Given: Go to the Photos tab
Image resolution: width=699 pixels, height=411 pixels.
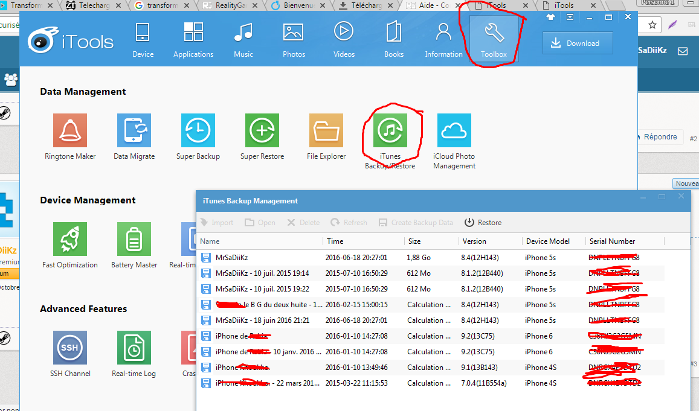Looking at the screenshot, I should point(294,40).
